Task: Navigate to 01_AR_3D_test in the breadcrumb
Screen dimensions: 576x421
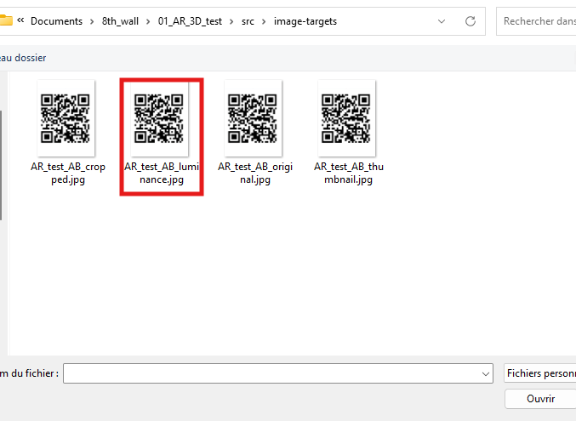Action: pyautogui.click(x=190, y=21)
